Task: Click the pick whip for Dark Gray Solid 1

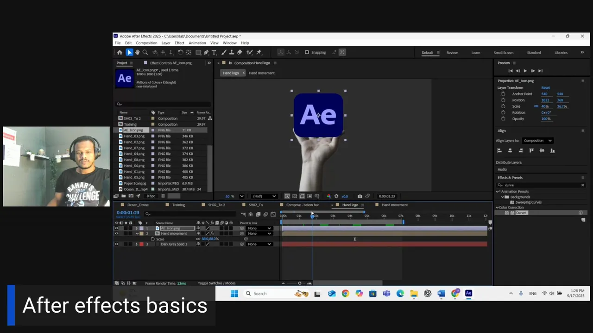Action: pos(242,244)
